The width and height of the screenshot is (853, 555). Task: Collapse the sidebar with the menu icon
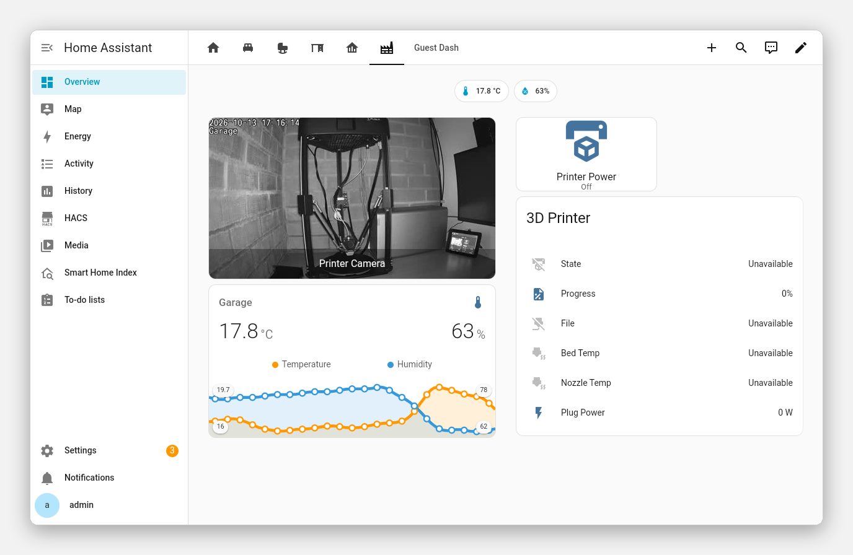(47, 48)
